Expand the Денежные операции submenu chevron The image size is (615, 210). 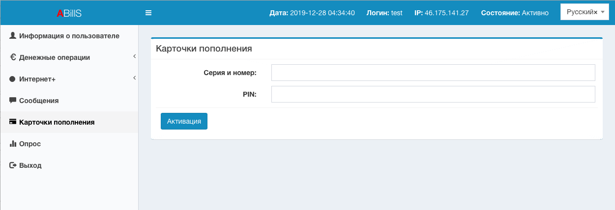[x=134, y=57]
